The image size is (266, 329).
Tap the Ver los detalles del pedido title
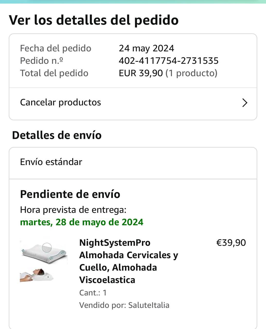(x=94, y=20)
